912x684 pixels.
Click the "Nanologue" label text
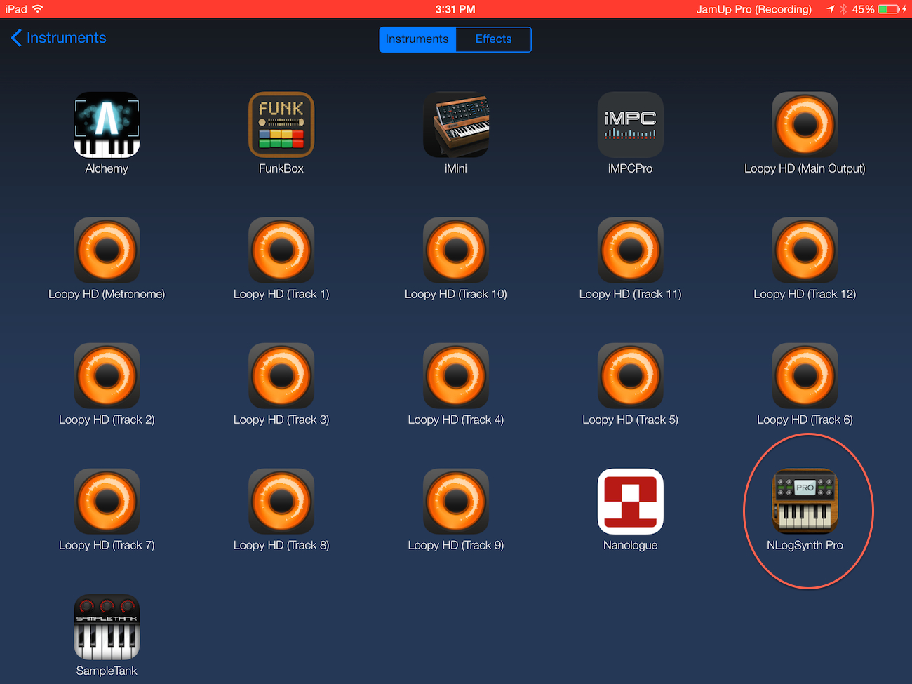click(x=631, y=545)
